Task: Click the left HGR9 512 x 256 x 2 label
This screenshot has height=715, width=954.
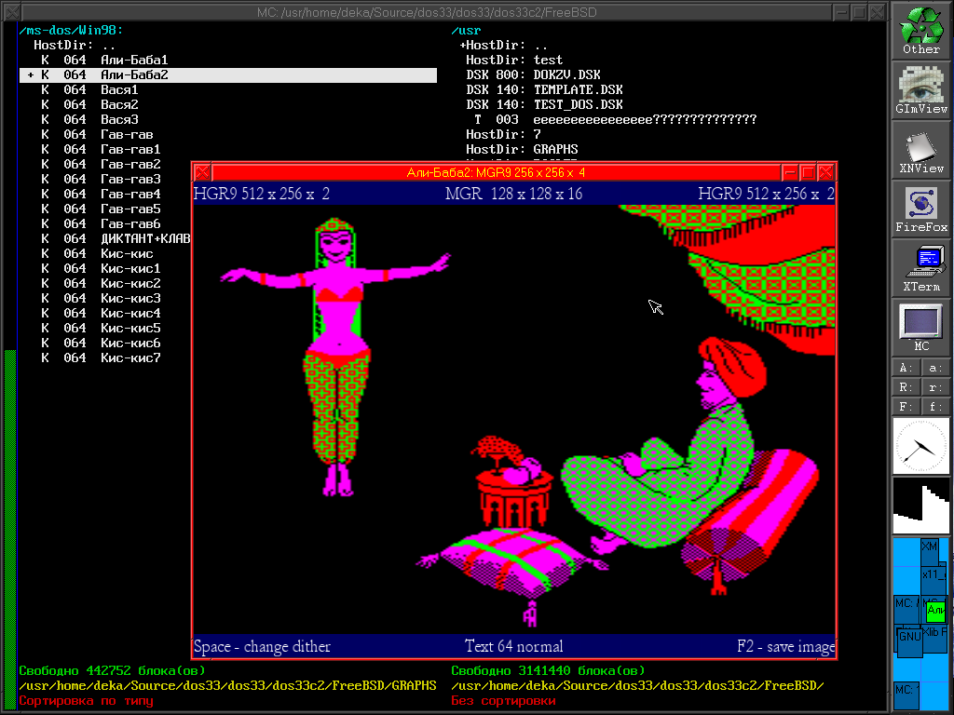Action: click(262, 194)
